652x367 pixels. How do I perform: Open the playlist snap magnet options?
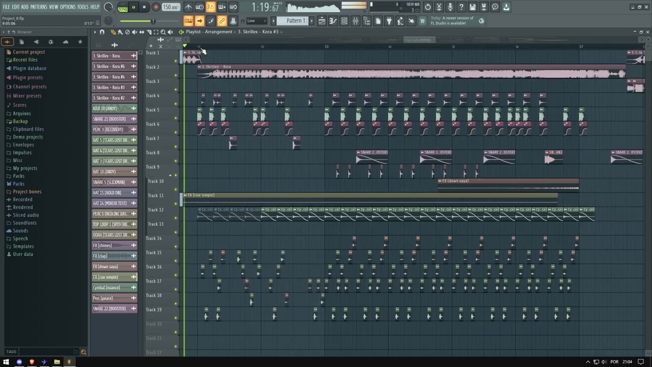pos(102,32)
